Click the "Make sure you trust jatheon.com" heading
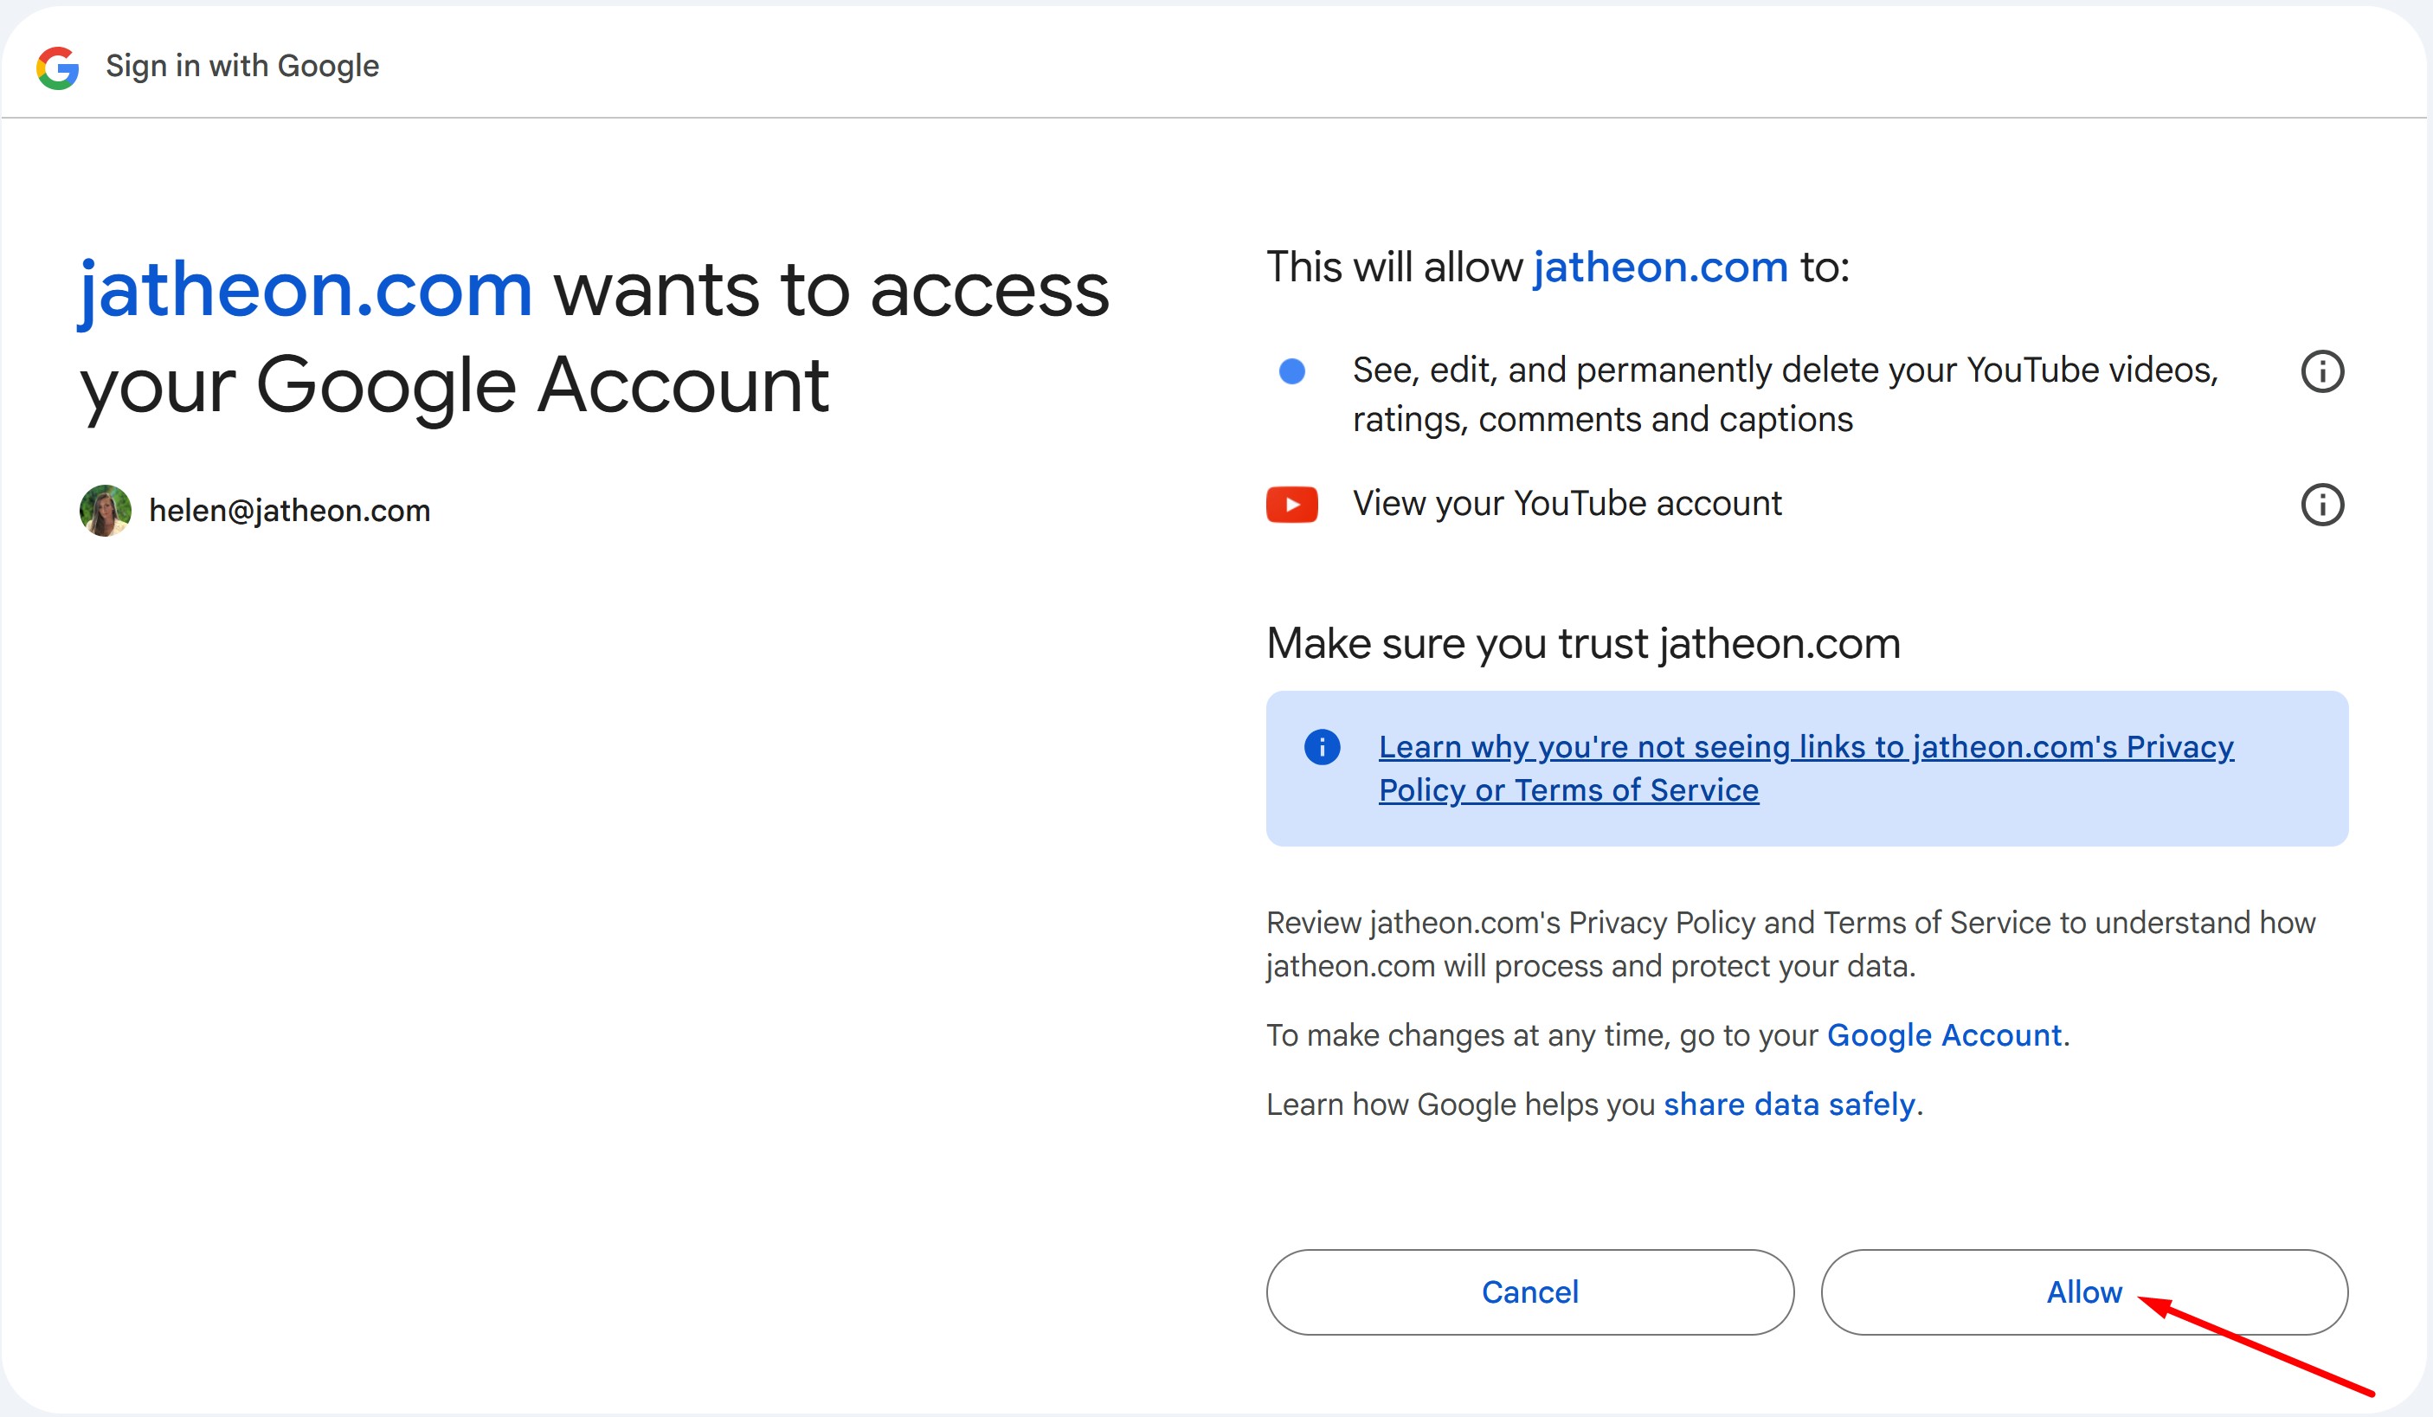The width and height of the screenshot is (2433, 1417). pos(1583,643)
